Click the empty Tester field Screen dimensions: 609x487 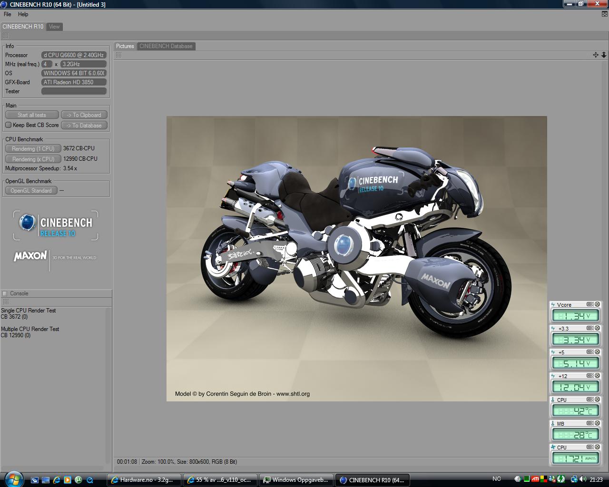point(74,91)
